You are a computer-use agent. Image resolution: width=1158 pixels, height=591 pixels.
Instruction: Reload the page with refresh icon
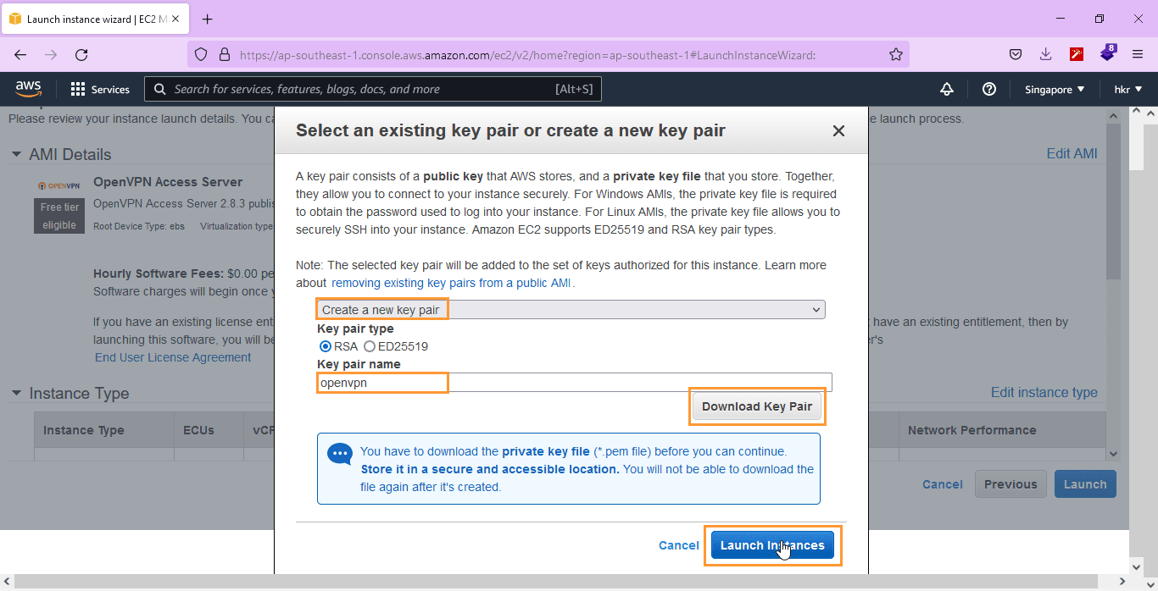81,54
